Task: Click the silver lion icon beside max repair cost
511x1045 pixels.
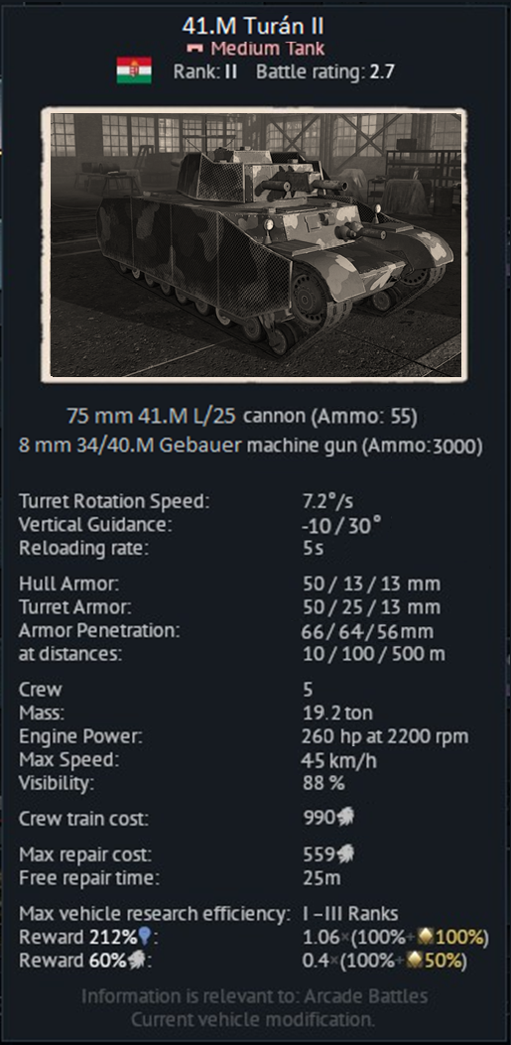Action: 345,853
